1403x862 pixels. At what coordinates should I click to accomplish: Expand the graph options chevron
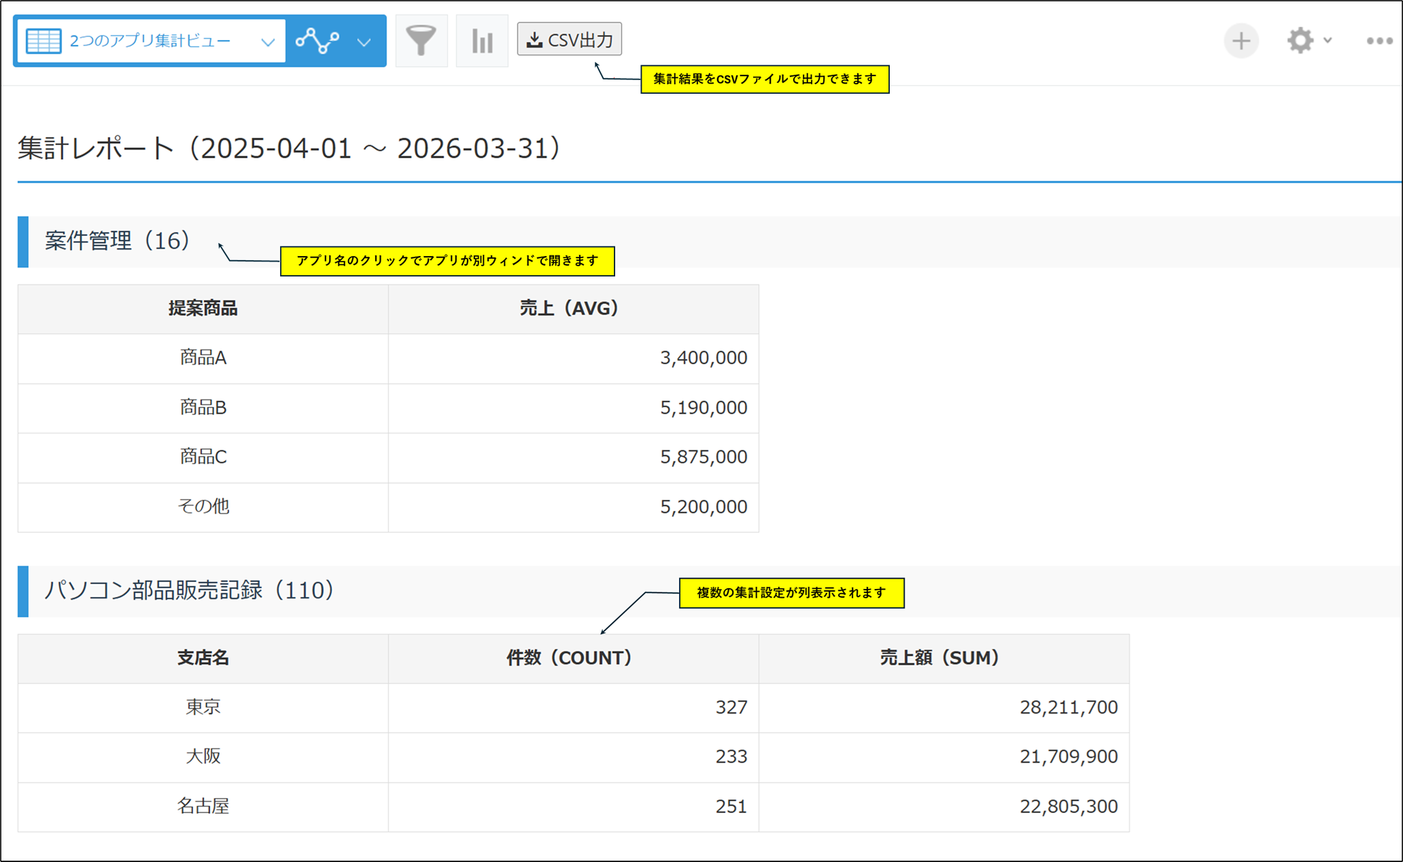point(364,42)
